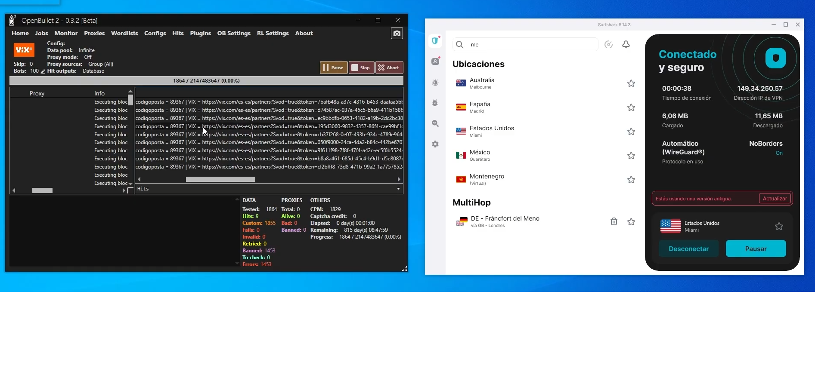Switch to the Wordlists menu

coord(124,33)
